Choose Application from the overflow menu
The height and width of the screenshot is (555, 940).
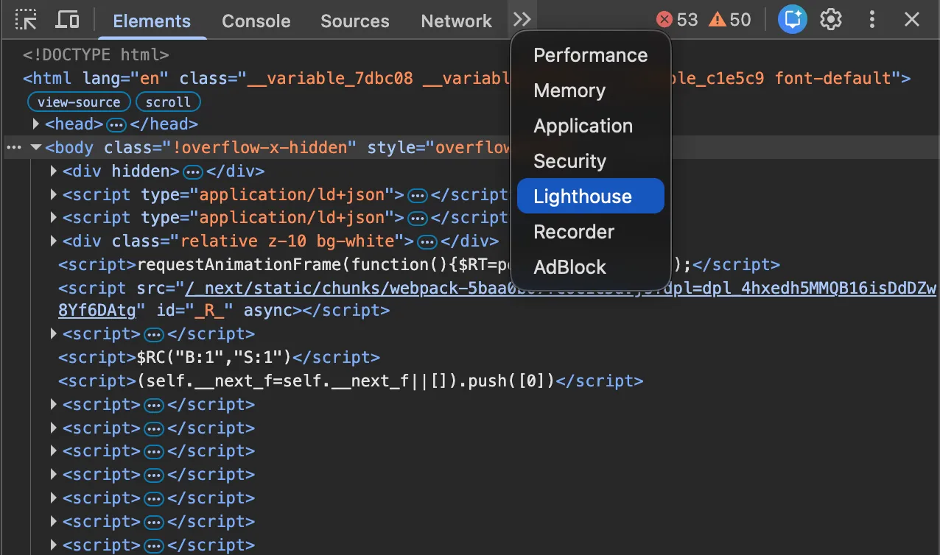coord(591,126)
